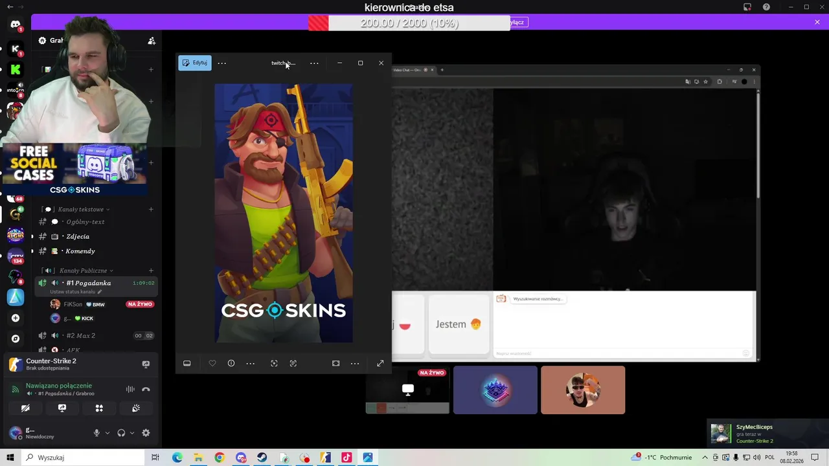Open more options beside Edytuj
The height and width of the screenshot is (466, 829).
click(x=222, y=63)
